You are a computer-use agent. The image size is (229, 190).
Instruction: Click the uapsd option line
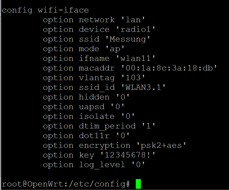click(84, 107)
